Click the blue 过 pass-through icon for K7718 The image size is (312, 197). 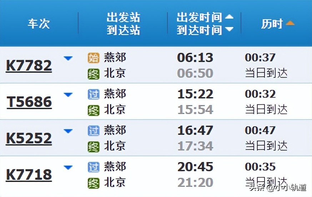(x=93, y=167)
